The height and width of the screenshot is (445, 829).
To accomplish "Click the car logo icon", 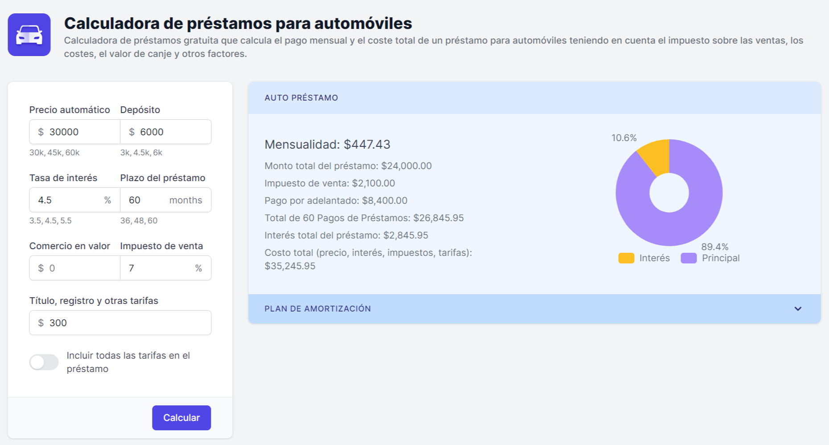I will pyautogui.click(x=29, y=35).
